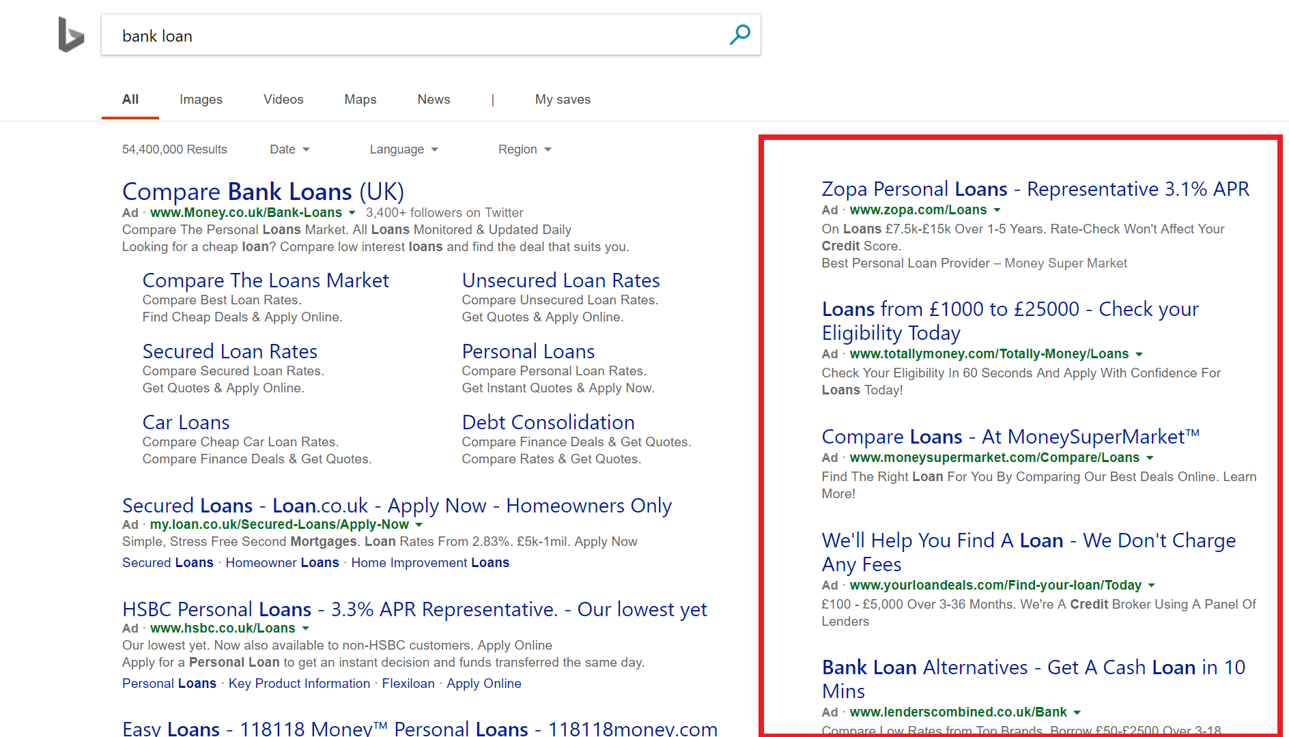Click Personal Loans sublink under HSBC
1289x737 pixels.
point(169,684)
